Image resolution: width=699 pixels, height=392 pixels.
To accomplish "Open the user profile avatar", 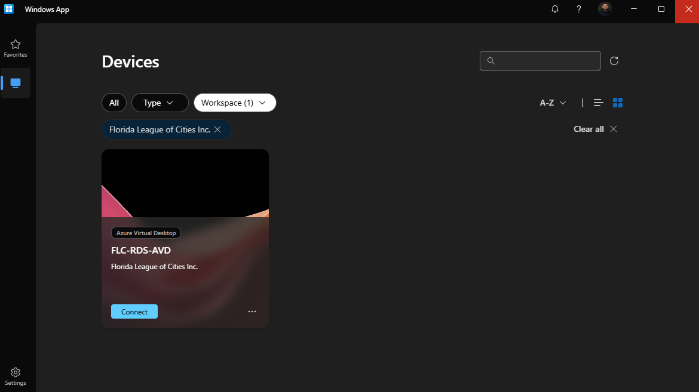I will (605, 9).
